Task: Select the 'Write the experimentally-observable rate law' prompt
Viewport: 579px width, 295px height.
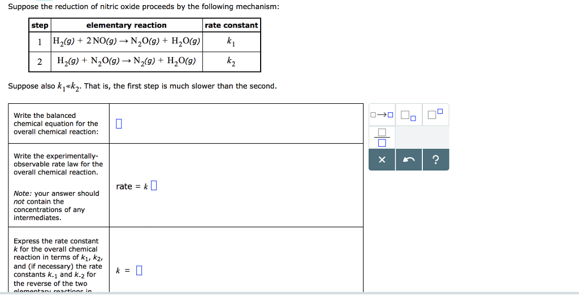Action: pos(58,164)
